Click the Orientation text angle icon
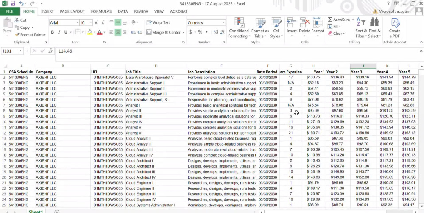Image resolution: width=424 pixels, height=213 pixels. [134, 22]
